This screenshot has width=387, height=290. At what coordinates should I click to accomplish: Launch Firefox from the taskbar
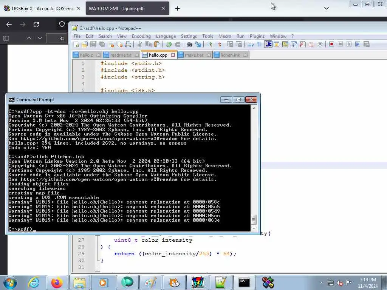click(x=57, y=282)
